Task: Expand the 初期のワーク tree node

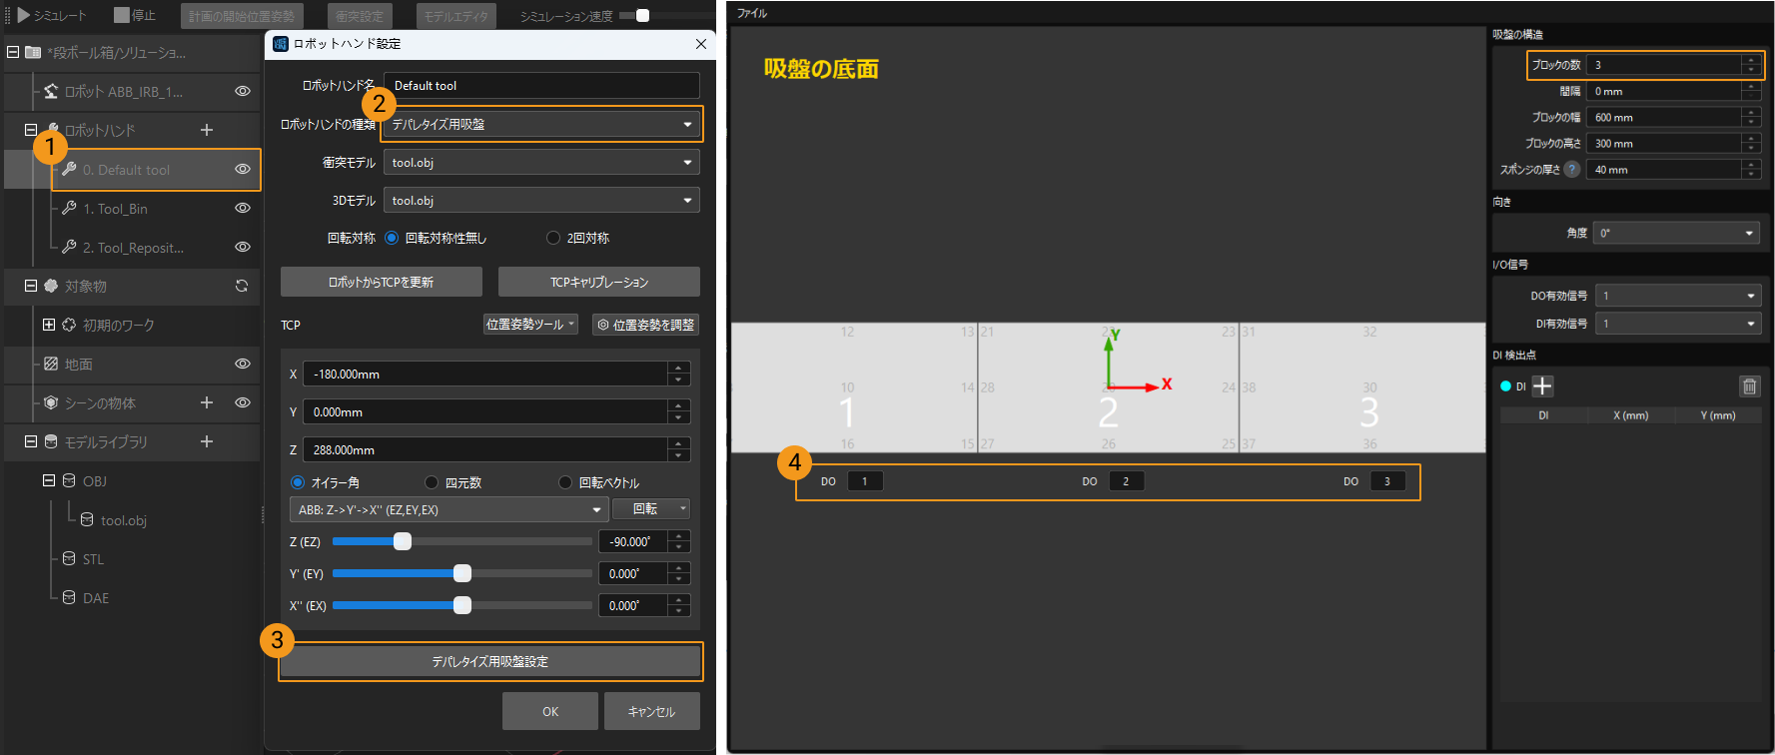Action: point(49,326)
